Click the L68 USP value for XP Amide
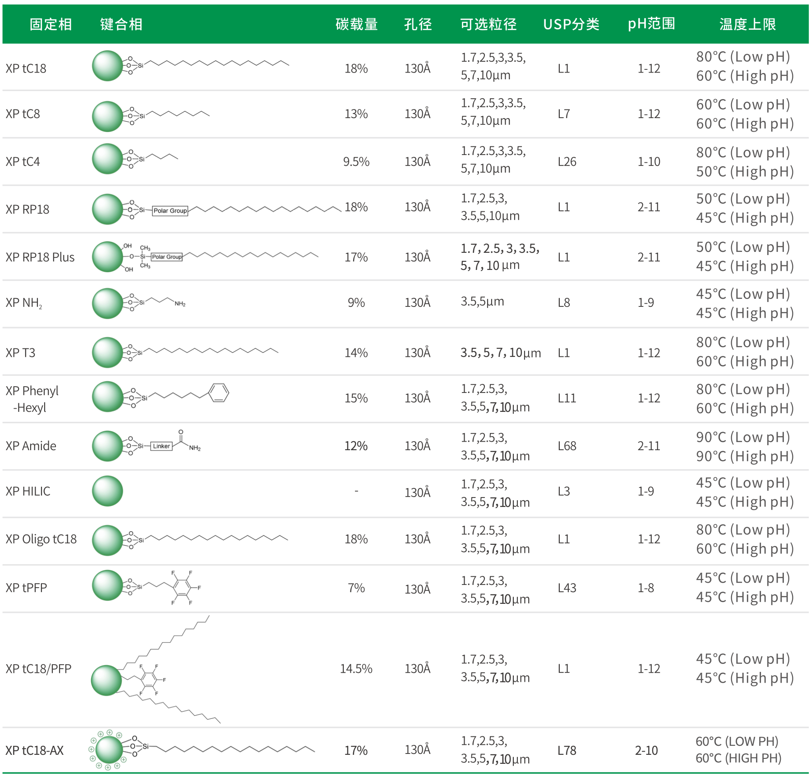 (567, 446)
